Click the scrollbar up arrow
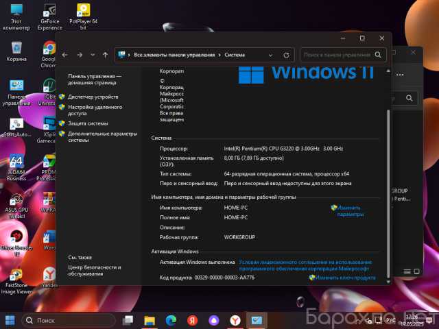 pyautogui.click(x=388, y=71)
